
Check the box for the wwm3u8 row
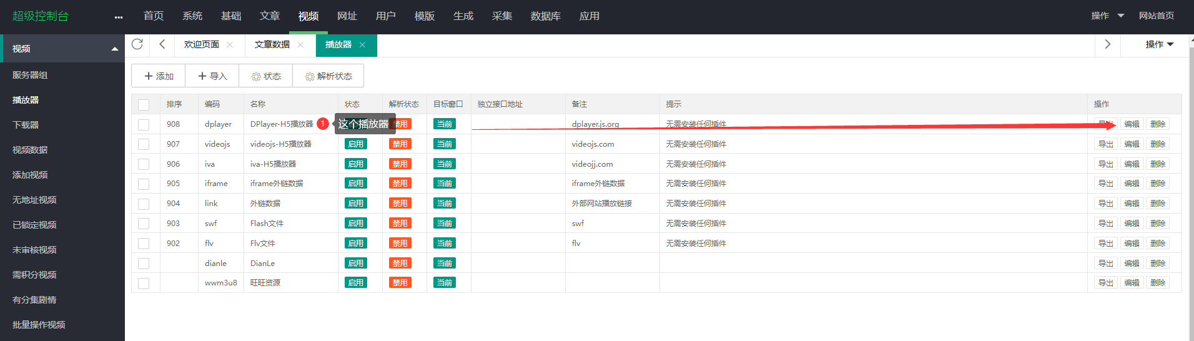[x=144, y=283]
